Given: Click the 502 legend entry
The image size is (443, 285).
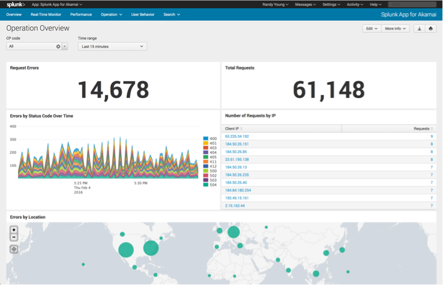Looking at the screenshot, I should pos(210,175).
